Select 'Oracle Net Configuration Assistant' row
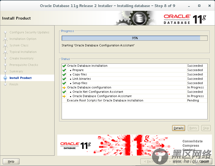The width and height of the screenshot is (215, 166). click(x=135, y=92)
